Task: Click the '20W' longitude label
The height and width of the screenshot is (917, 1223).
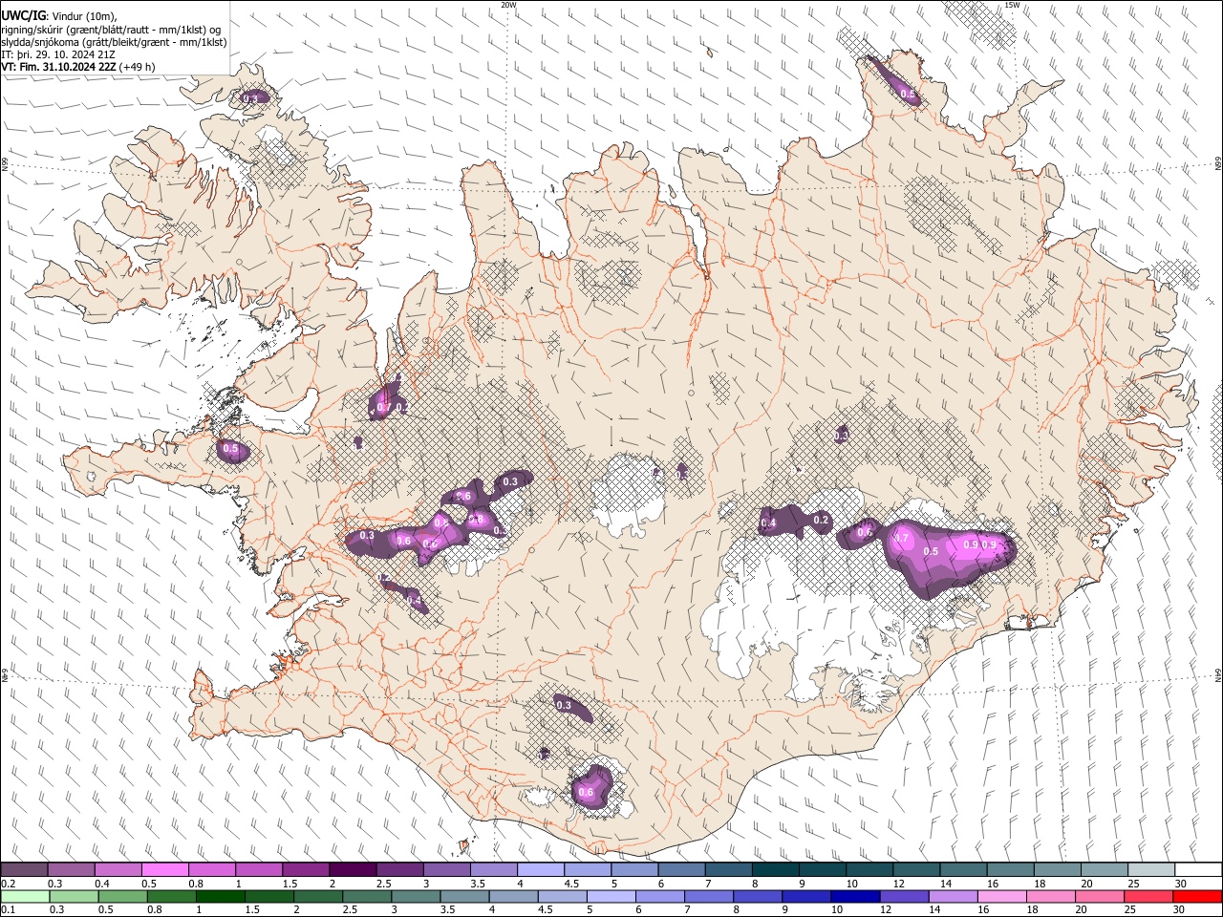Action: click(x=508, y=5)
